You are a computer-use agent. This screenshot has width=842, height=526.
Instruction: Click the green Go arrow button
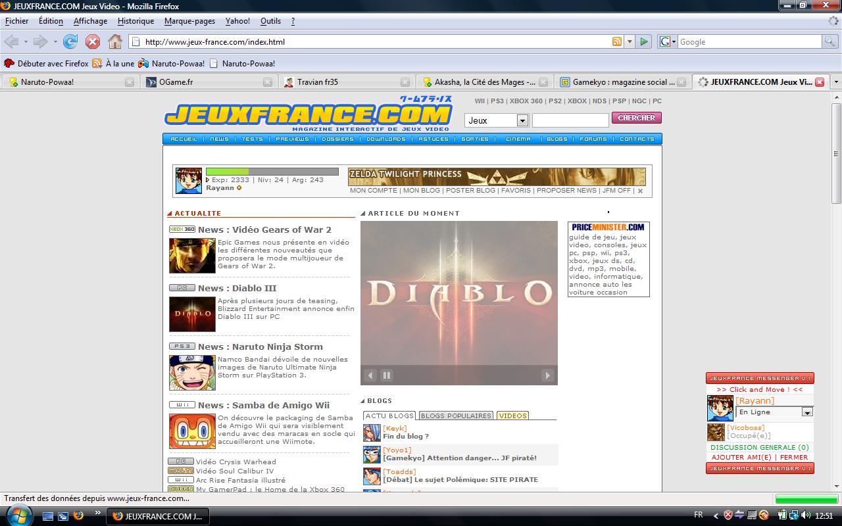tap(644, 41)
